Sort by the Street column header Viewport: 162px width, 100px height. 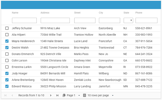pyautogui.click(x=77, y=13)
